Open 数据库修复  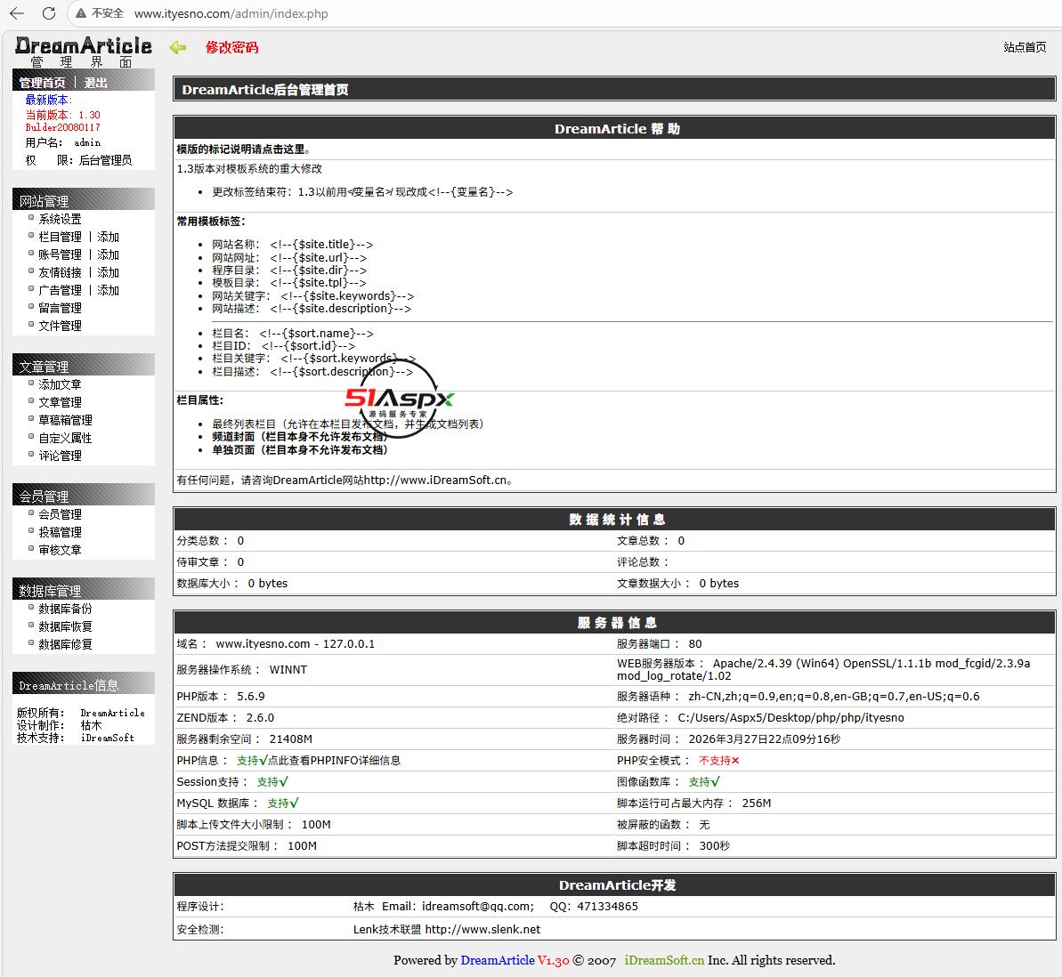(65, 644)
